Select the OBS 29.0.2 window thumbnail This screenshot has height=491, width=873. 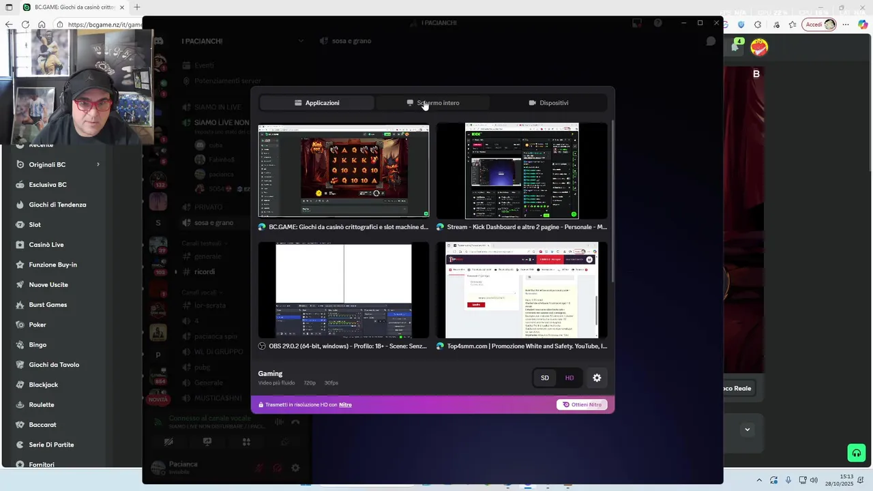click(344, 290)
